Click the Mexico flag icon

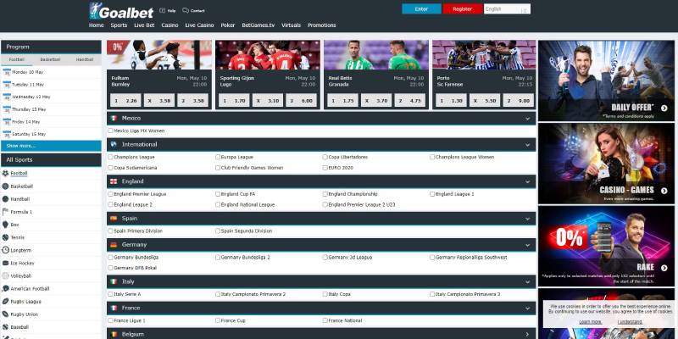coord(114,118)
